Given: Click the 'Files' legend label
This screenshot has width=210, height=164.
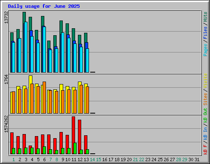Looking at the screenshot, I should [x=205, y=33].
